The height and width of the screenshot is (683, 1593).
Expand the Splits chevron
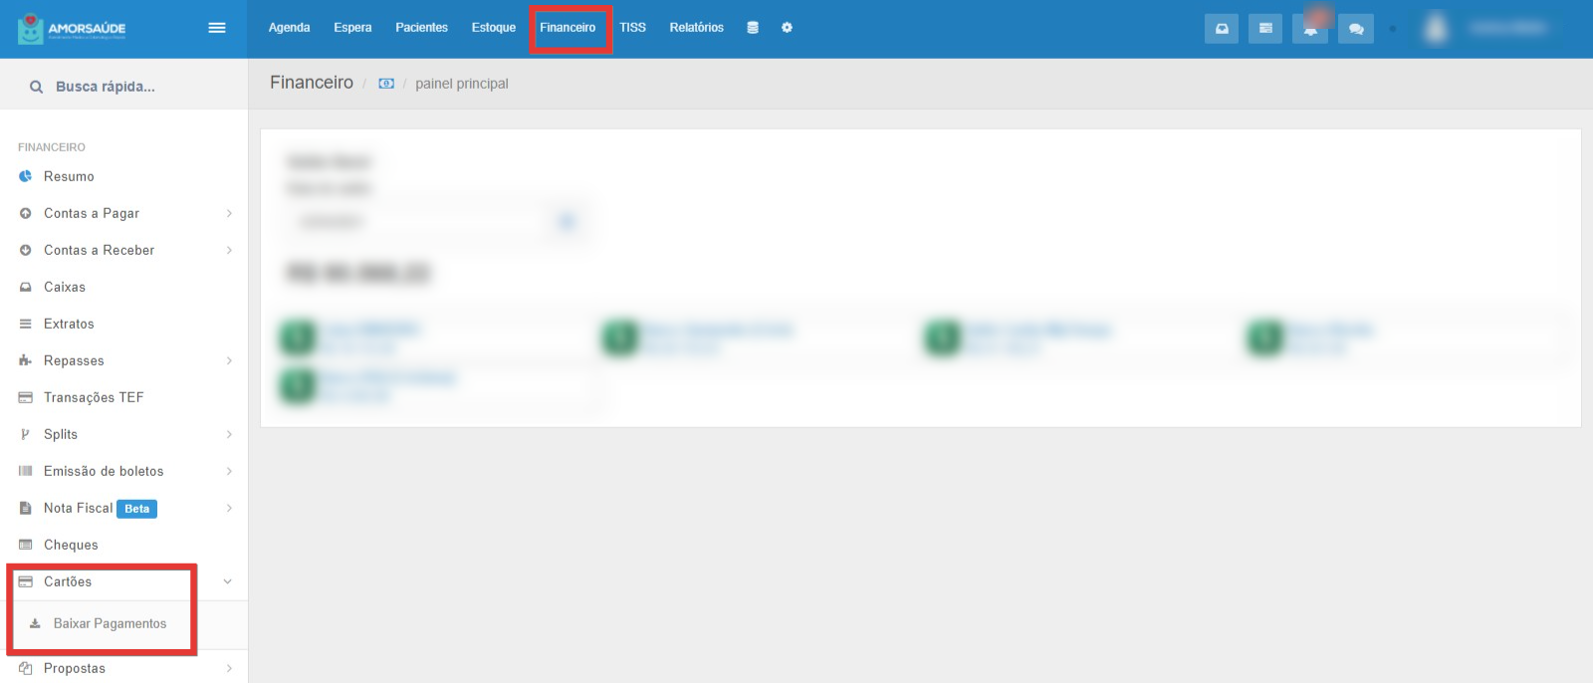coord(229,434)
